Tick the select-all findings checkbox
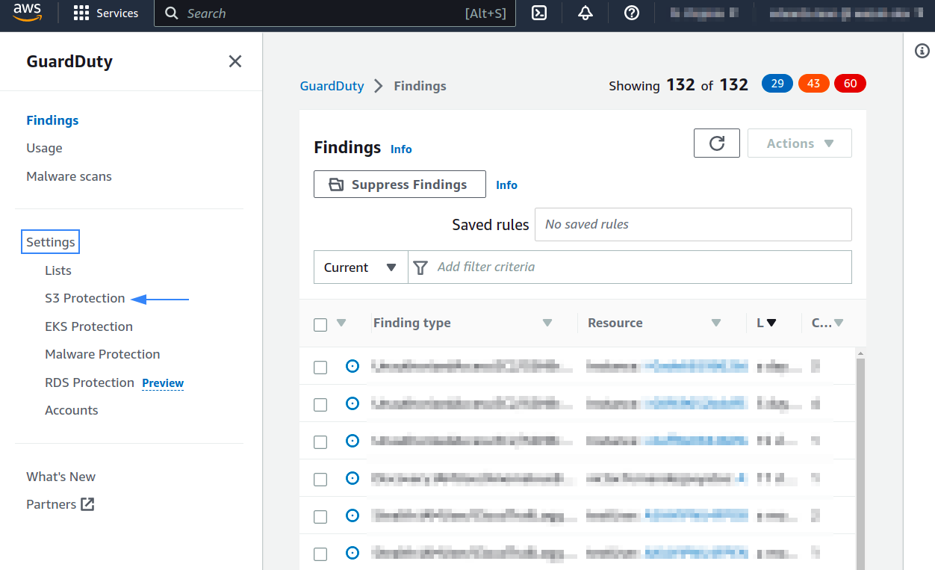 [x=320, y=324]
